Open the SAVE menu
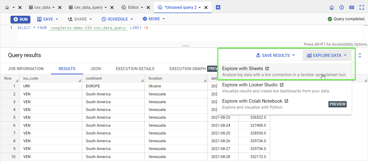368x164 pixels. [48, 19]
